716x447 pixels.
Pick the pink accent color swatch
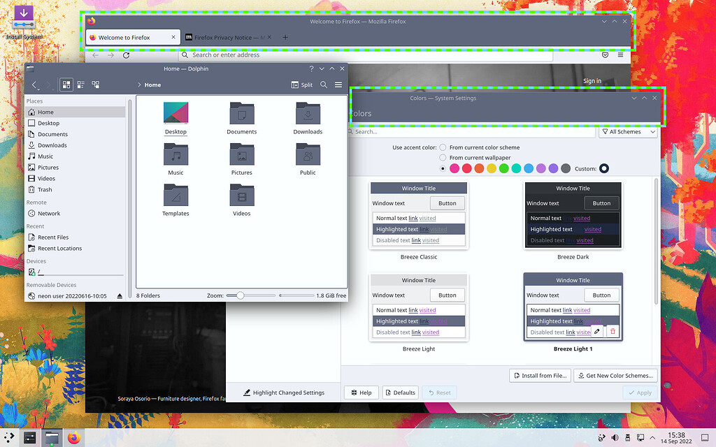click(454, 168)
